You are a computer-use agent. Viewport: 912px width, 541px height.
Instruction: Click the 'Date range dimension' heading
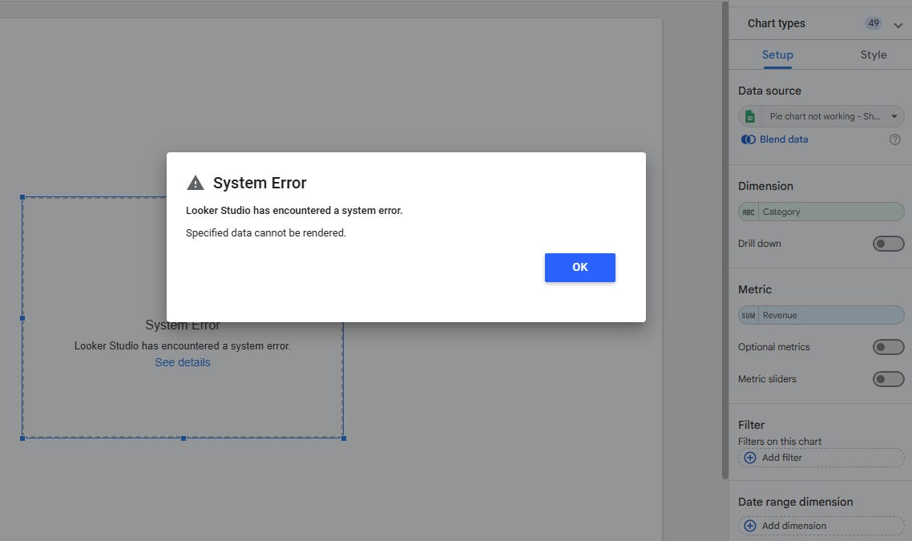[x=795, y=502]
